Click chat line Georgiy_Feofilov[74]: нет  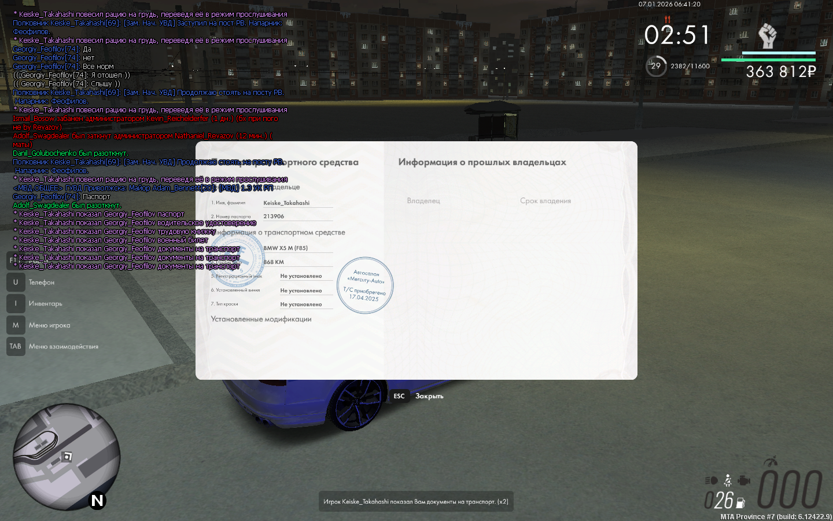coord(53,57)
